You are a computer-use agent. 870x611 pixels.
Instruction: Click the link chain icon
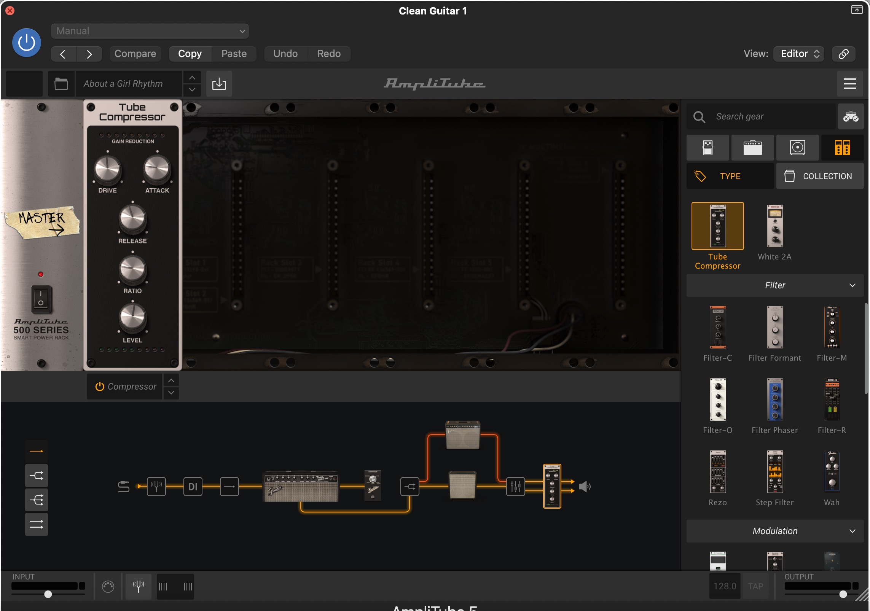(x=843, y=54)
